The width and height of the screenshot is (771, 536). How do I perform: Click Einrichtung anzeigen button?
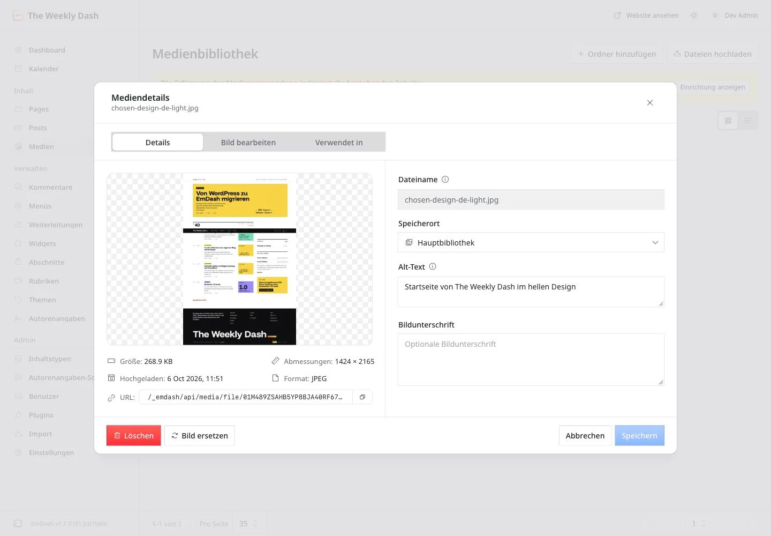(713, 87)
